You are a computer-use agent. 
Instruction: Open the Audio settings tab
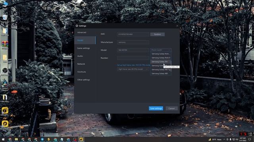(85, 56)
